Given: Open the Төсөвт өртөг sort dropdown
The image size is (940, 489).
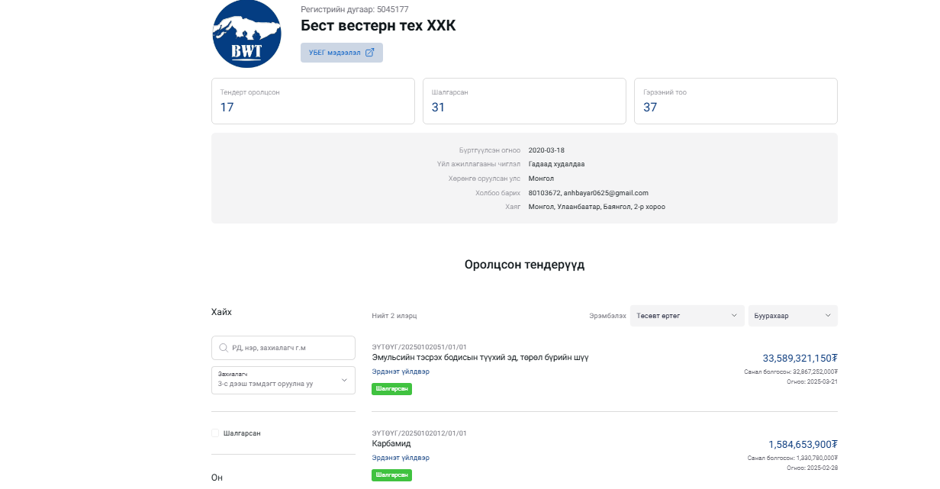Looking at the screenshot, I should 687,316.
